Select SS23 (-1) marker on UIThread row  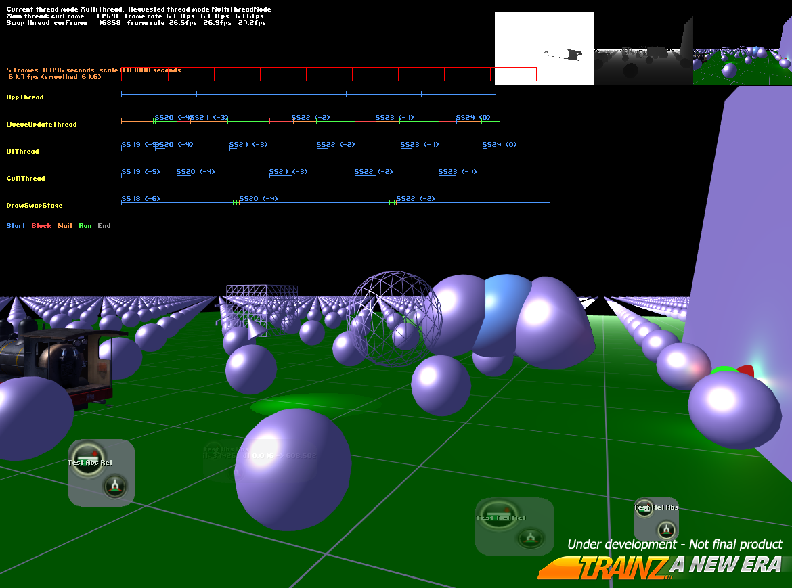click(x=420, y=145)
